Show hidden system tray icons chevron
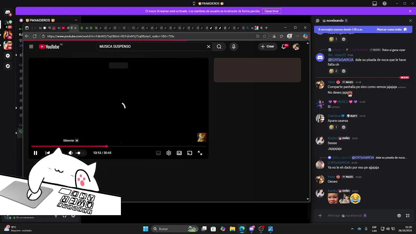Viewport: 416px width, 234px height. point(352,229)
